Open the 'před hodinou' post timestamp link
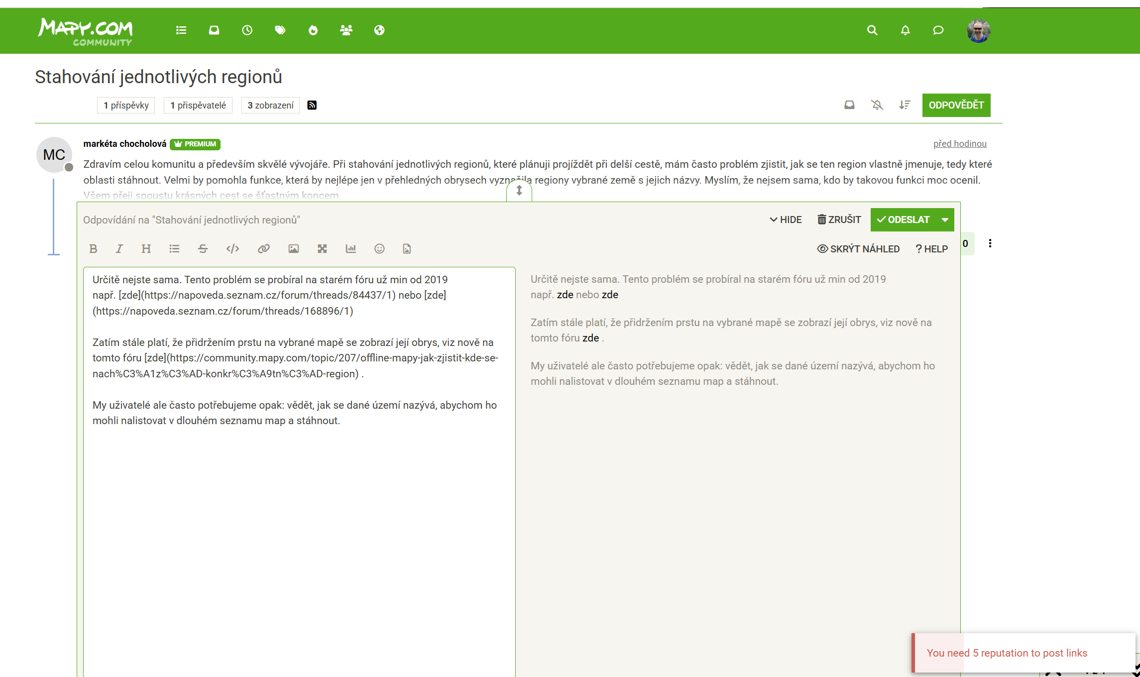The height and width of the screenshot is (677, 1140). [x=960, y=144]
